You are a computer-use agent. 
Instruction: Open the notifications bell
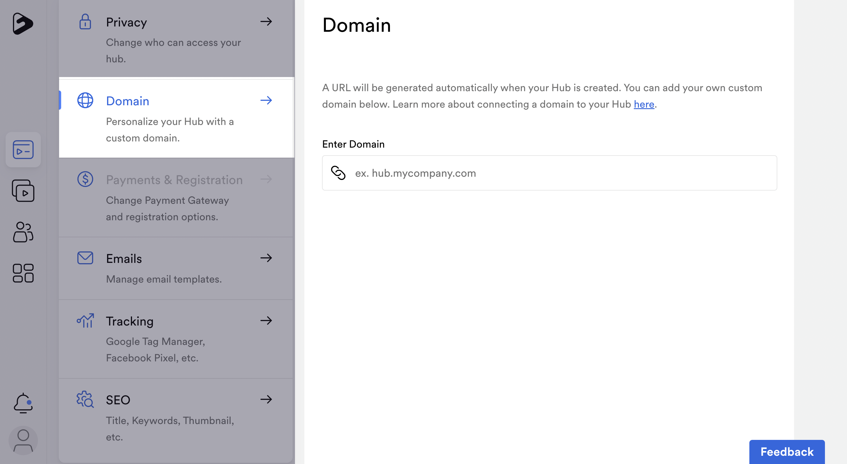click(x=23, y=403)
